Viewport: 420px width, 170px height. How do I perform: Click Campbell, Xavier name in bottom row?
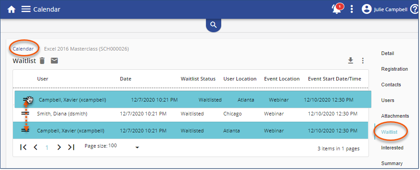pyautogui.click(x=70, y=131)
